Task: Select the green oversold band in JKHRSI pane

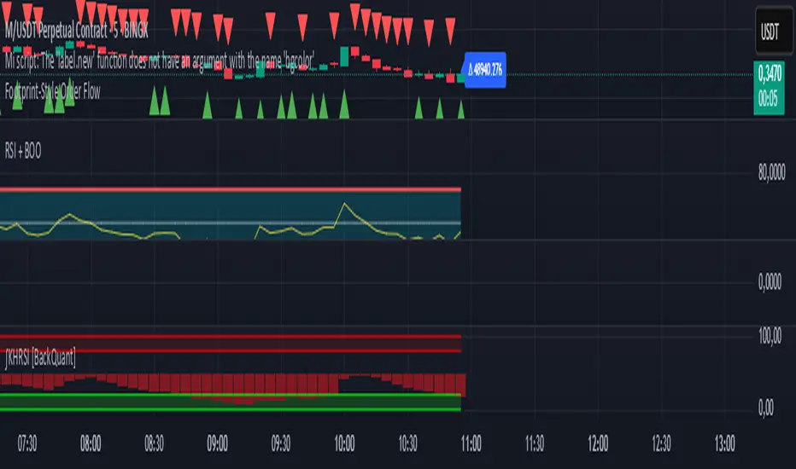Action: (231, 402)
